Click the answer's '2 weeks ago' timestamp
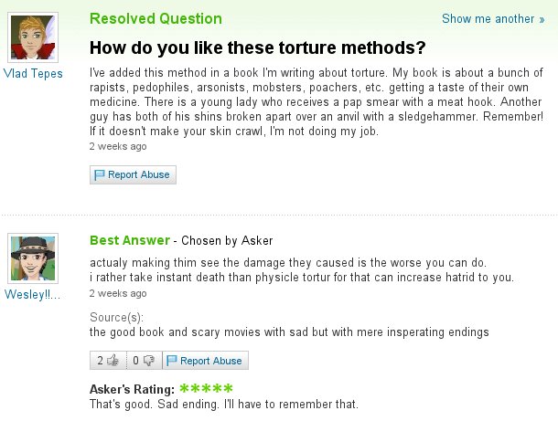The height and width of the screenshot is (421, 558). [117, 293]
